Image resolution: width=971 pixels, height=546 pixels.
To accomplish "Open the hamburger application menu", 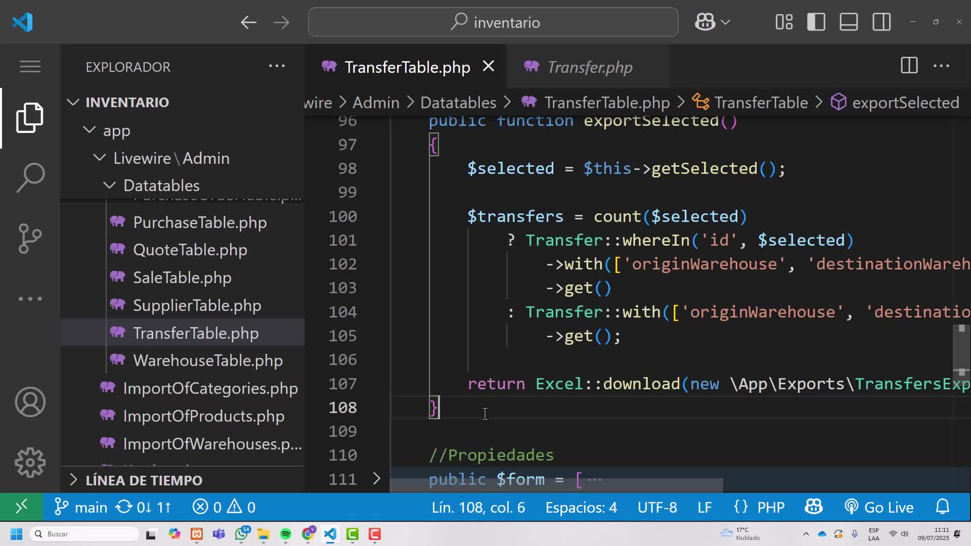I will pyautogui.click(x=30, y=66).
